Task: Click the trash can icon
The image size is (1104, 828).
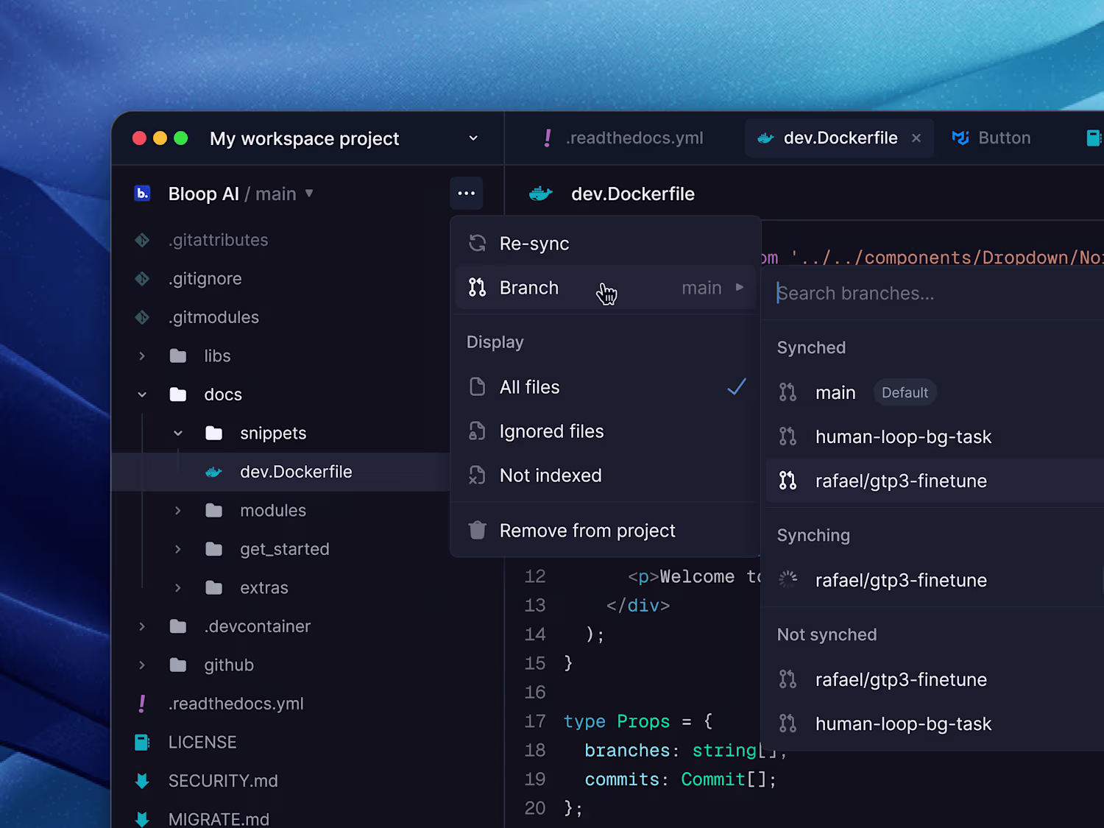Action: [x=478, y=530]
